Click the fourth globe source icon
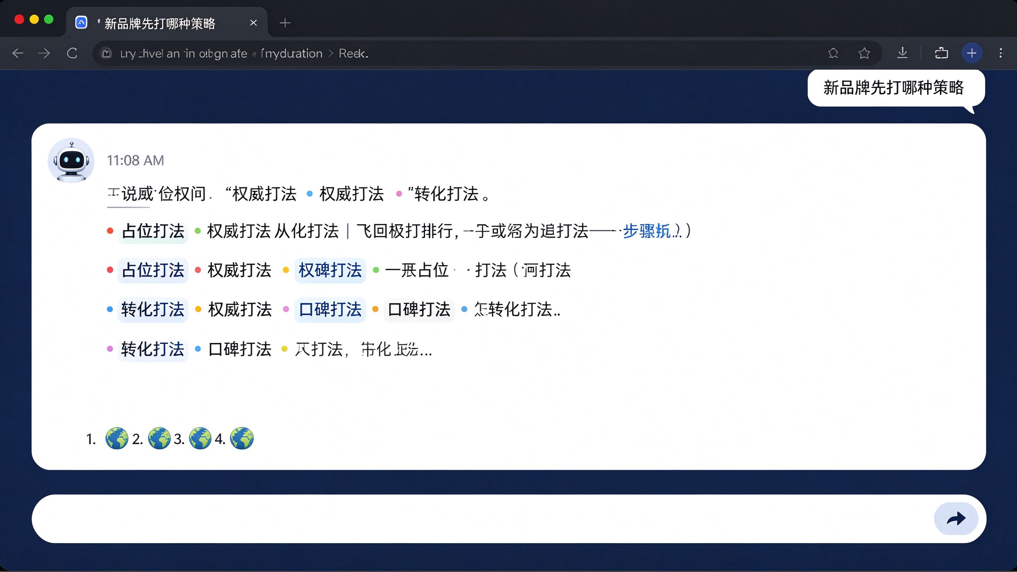Image resolution: width=1017 pixels, height=572 pixels. tap(242, 439)
